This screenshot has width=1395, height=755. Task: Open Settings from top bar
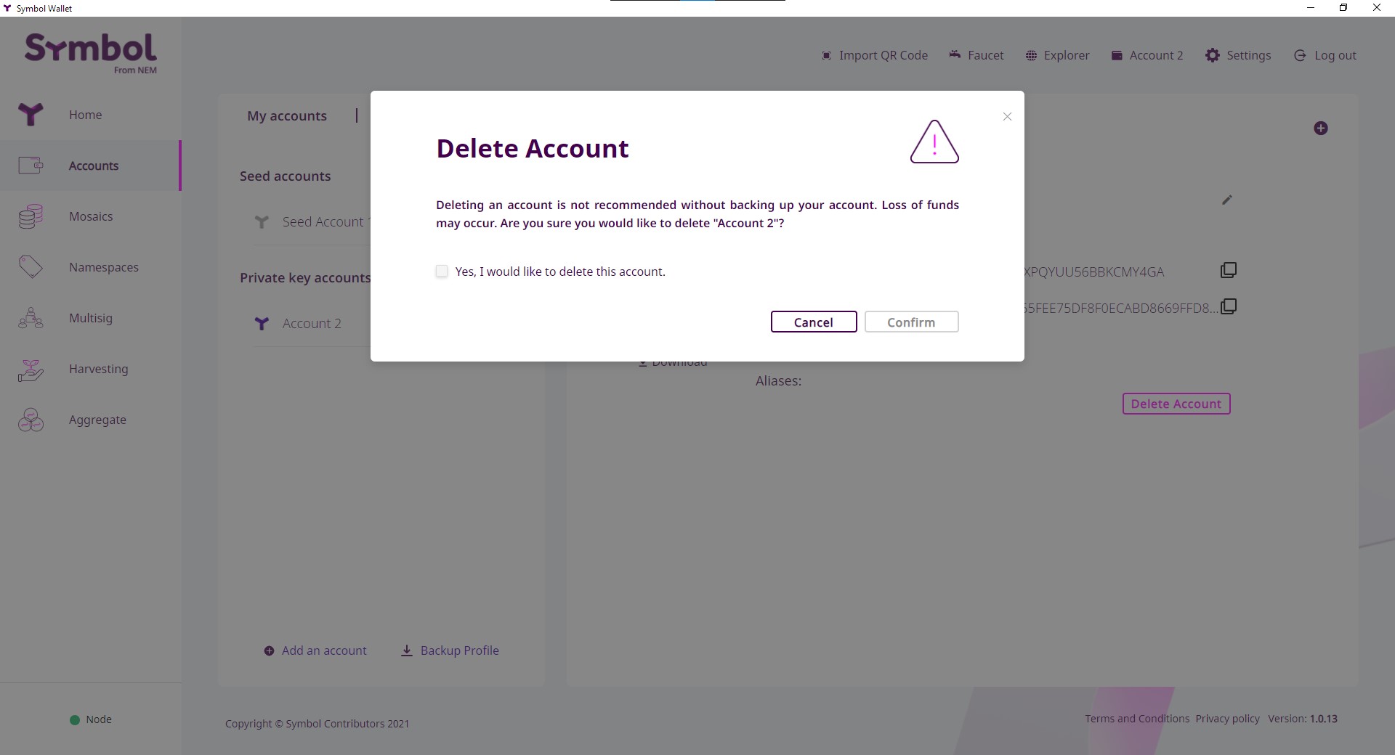[1238, 56]
